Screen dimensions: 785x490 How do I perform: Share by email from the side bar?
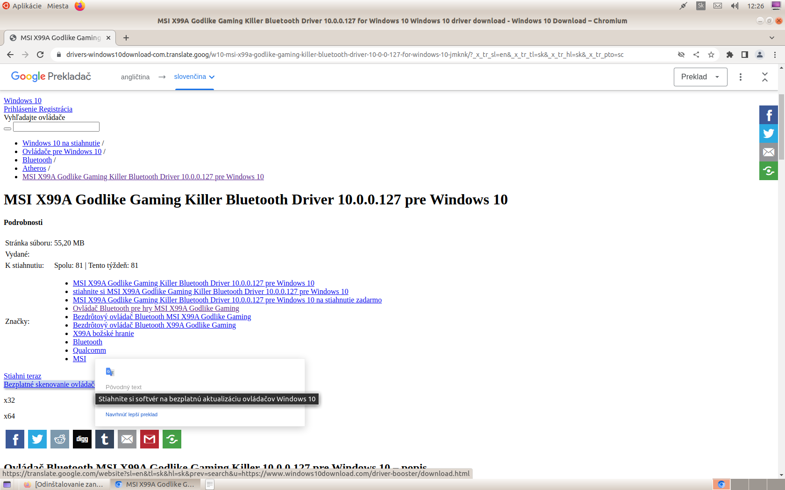coord(769,152)
